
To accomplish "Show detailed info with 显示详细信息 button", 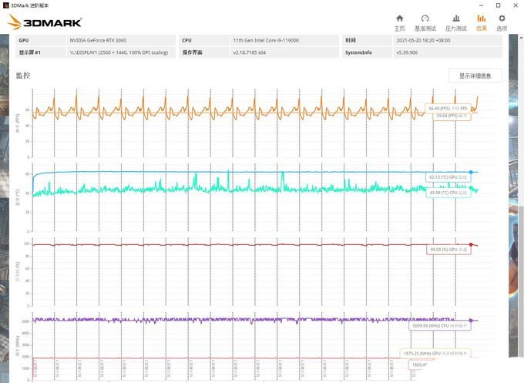I will click(475, 76).
